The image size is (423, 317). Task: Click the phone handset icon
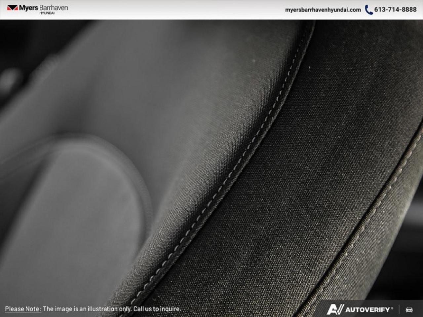(x=368, y=10)
